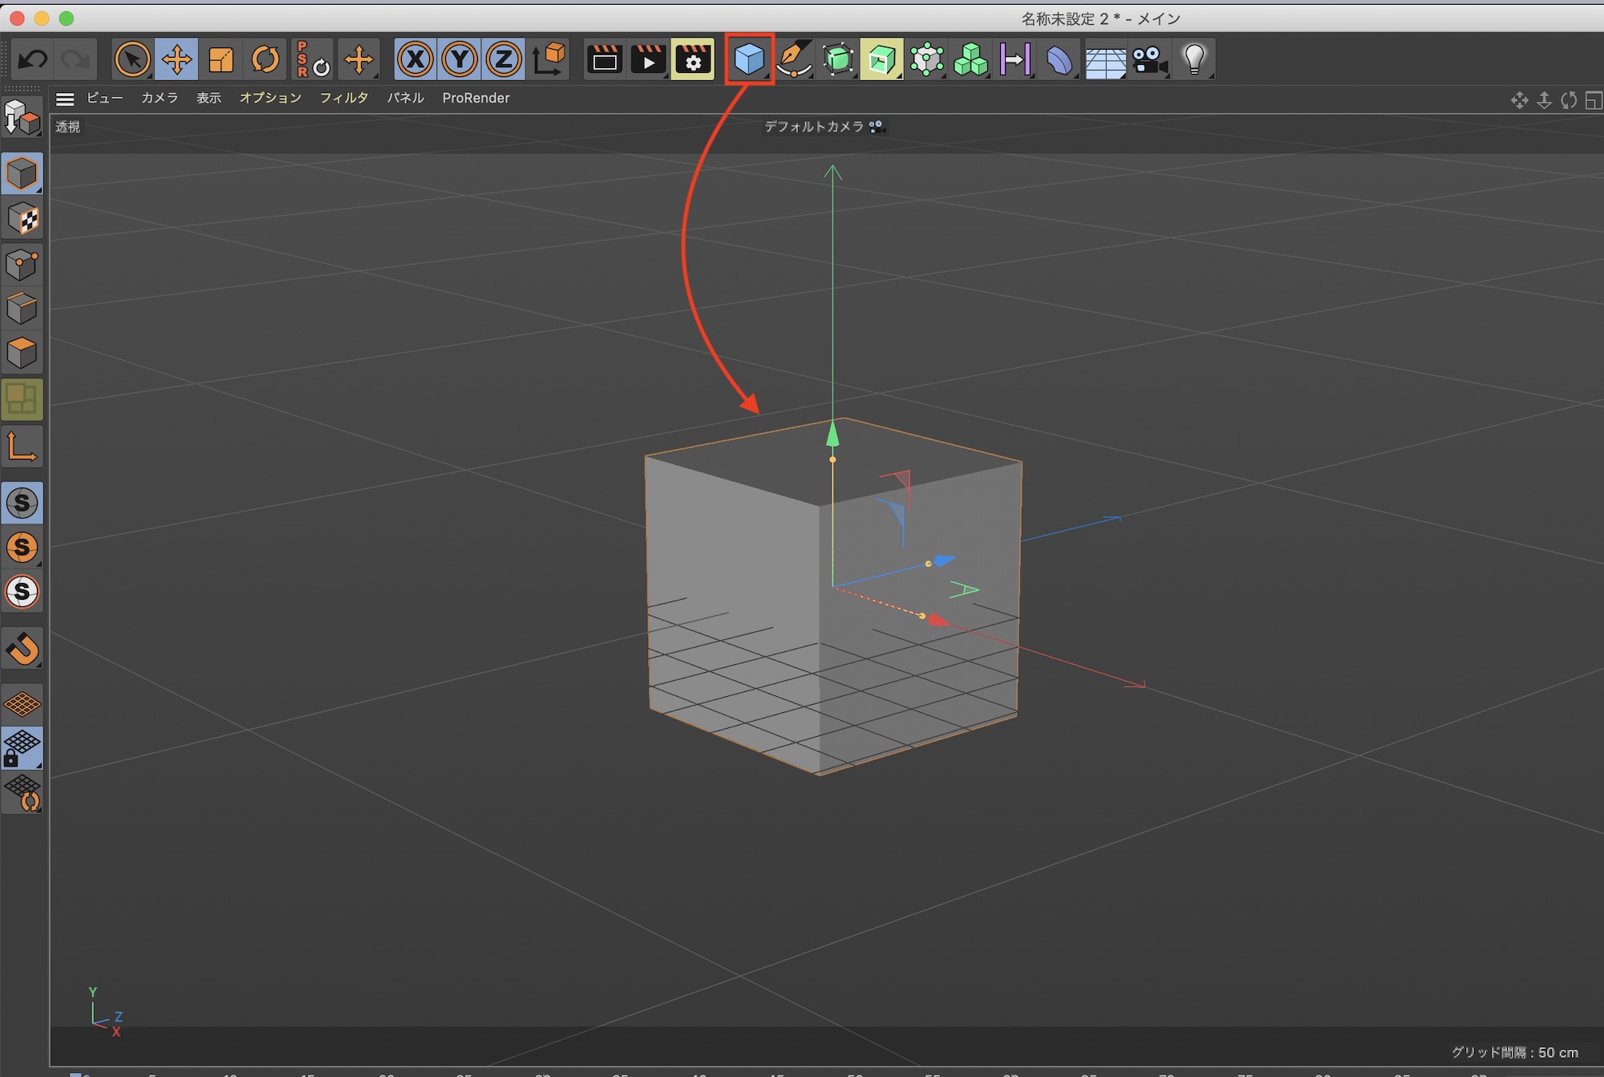Image resolution: width=1604 pixels, height=1077 pixels.
Task: Add a Camera object from toolbar
Action: pos(1149,59)
